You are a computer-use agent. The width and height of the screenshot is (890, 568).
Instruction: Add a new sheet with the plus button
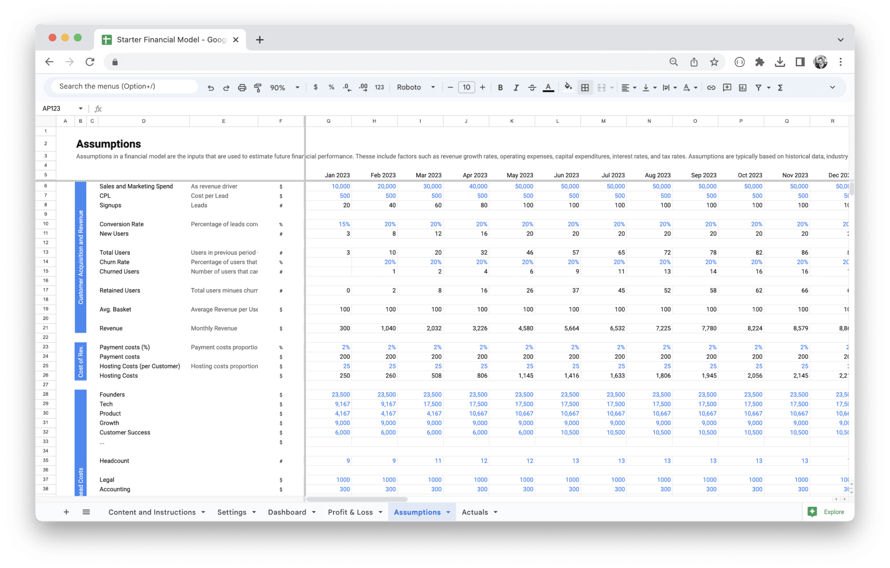66,512
